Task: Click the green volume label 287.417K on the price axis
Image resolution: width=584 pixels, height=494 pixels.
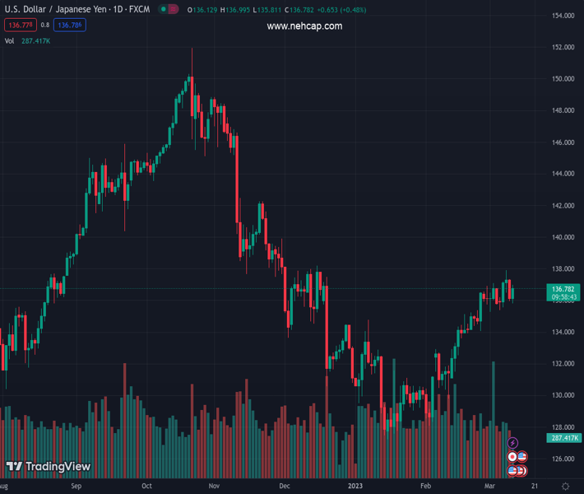Action: pyautogui.click(x=563, y=438)
